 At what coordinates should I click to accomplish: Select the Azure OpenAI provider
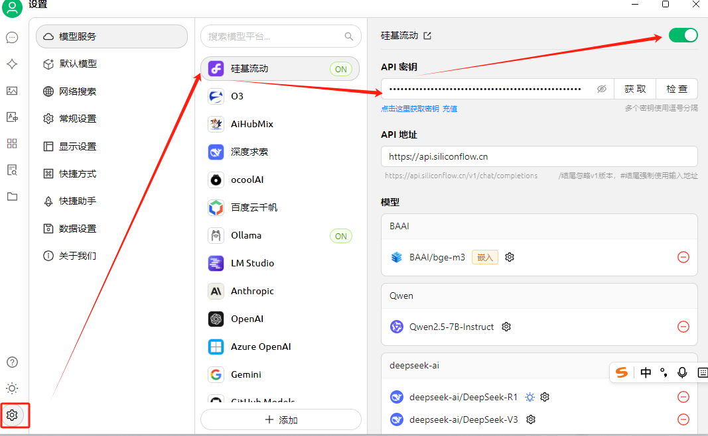click(280, 347)
